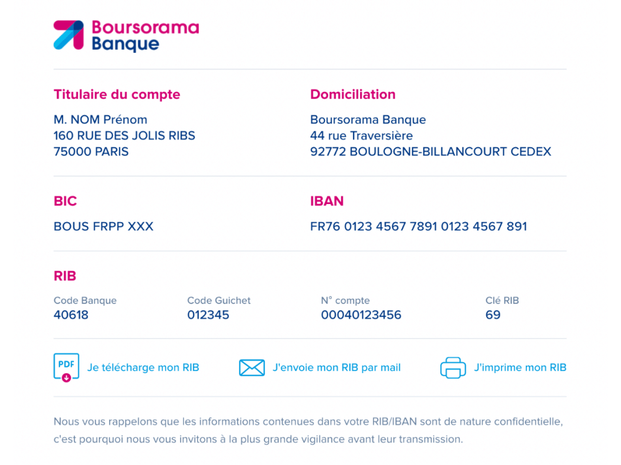The image size is (621, 465).
Task: Click the 'Domiciliation' heading
Action: click(352, 94)
